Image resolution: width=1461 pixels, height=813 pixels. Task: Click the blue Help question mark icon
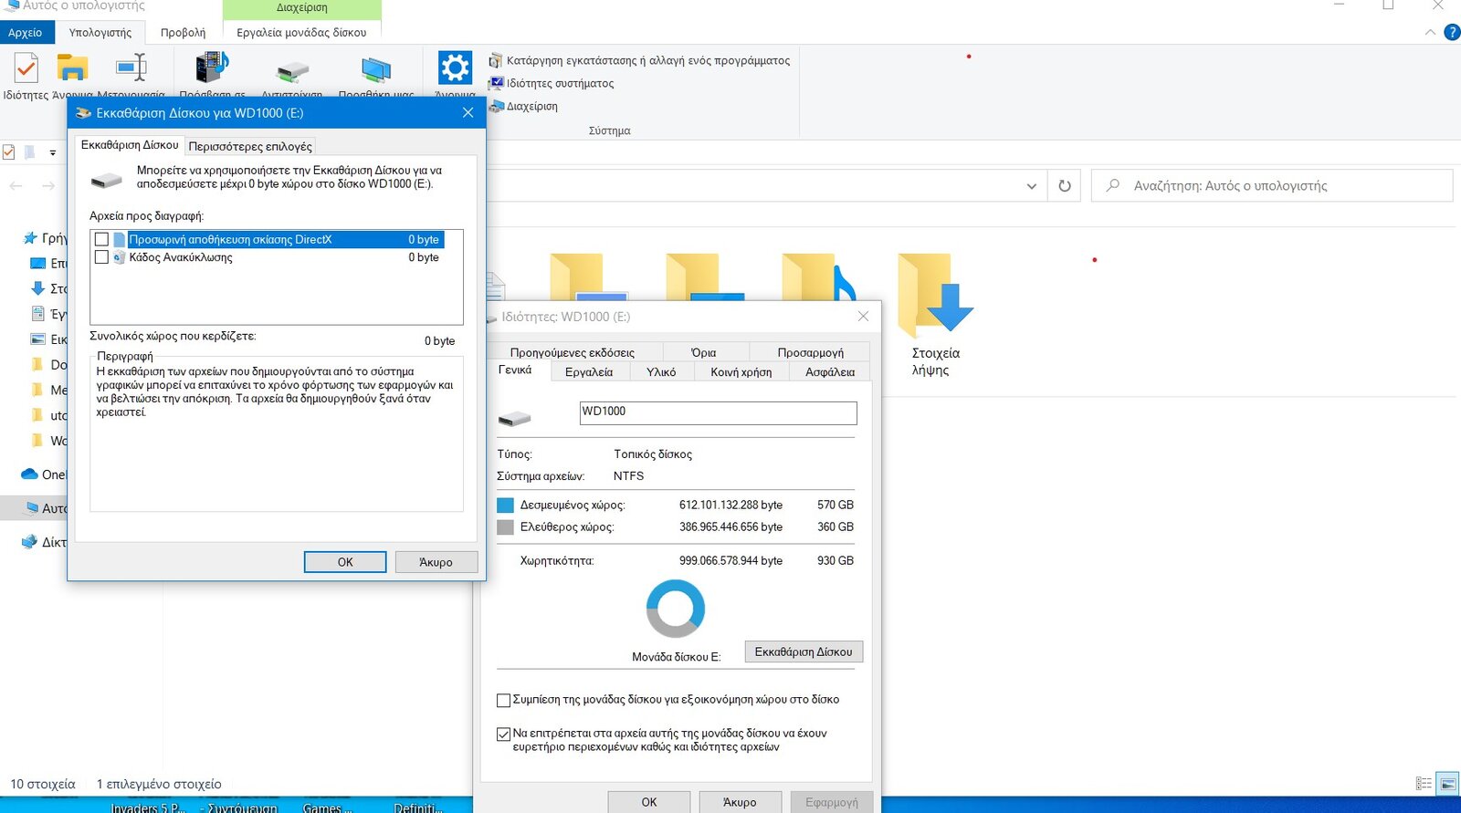click(1451, 32)
